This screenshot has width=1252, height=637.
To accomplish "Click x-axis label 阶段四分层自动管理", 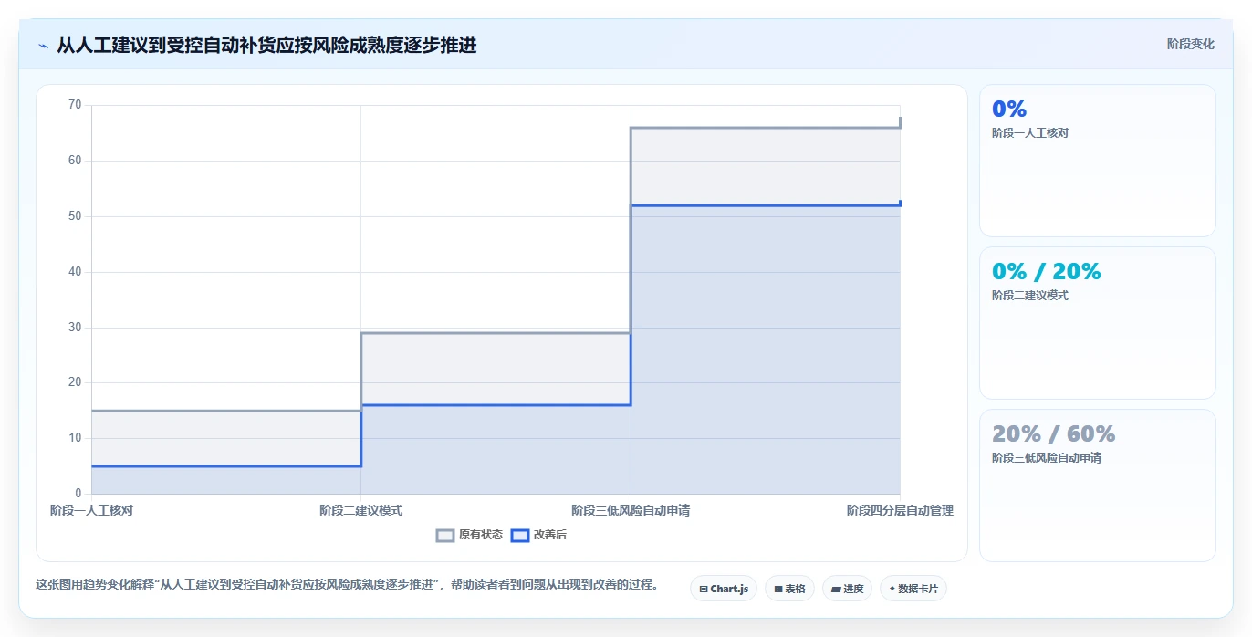I will pos(900,510).
